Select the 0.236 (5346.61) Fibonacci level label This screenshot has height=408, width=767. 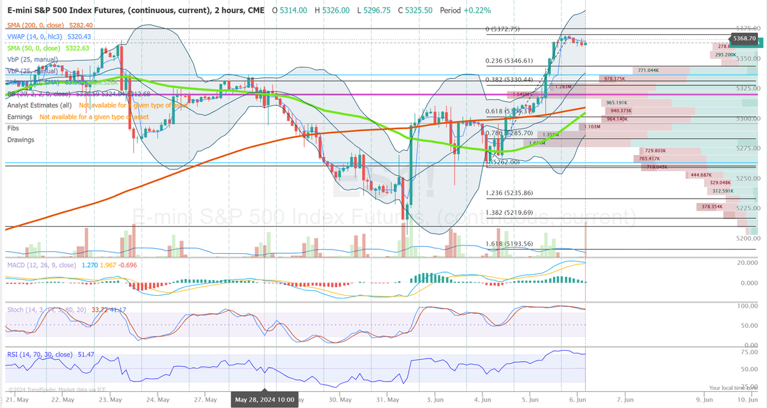[509, 61]
